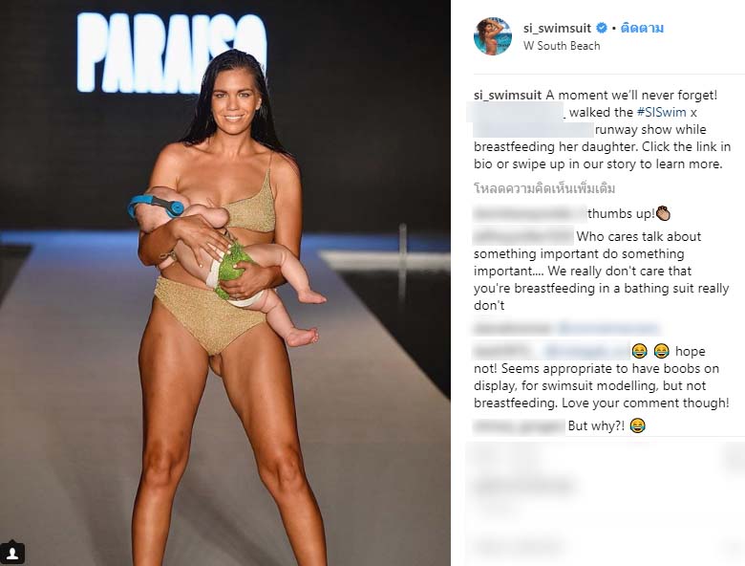The width and height of the screenshot is (745, 566).
Task: Click the tagged people icon on photo
Action: coord(12,554)
